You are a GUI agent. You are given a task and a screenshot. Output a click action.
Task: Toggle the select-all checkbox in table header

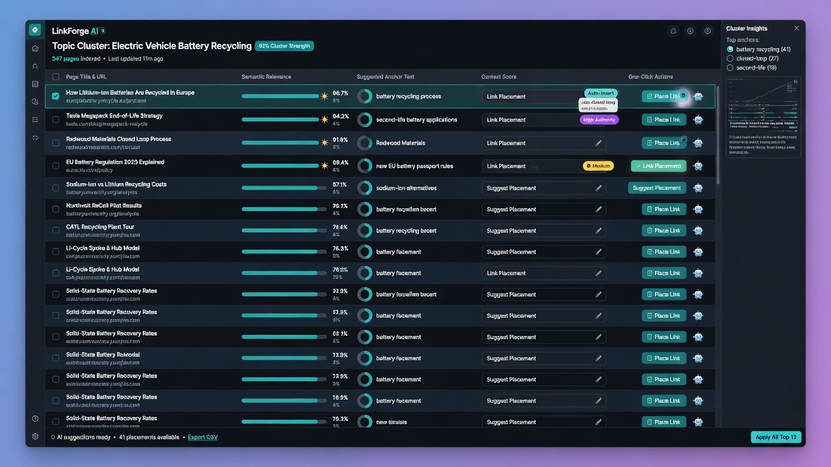55,77
